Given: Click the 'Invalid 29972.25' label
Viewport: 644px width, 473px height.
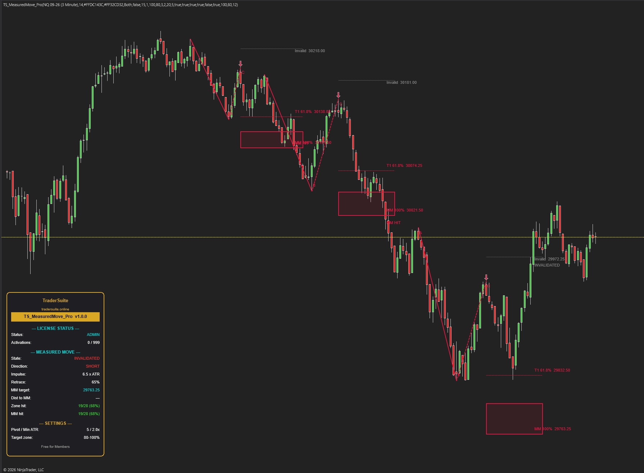Looking at the screenshot, I should 549,259.
